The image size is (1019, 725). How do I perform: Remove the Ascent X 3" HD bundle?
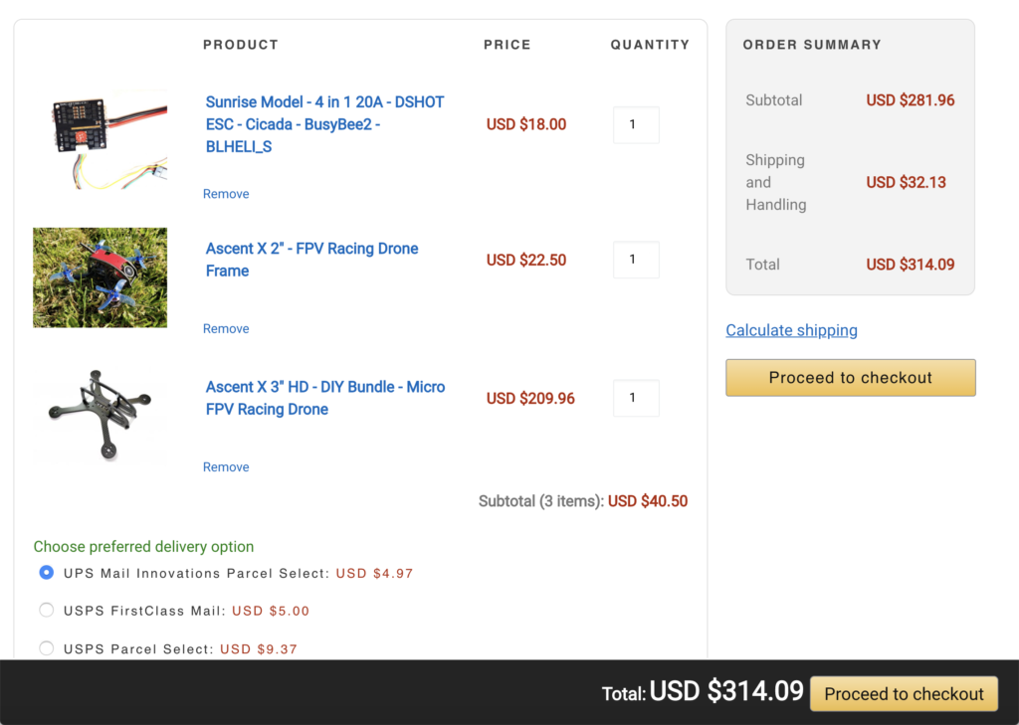click(226, 467)
